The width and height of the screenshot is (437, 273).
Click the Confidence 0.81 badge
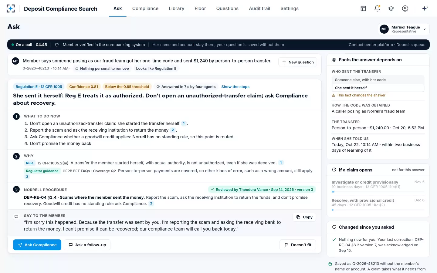(84, 87)
